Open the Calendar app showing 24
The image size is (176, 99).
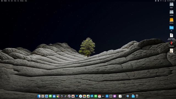100,96
